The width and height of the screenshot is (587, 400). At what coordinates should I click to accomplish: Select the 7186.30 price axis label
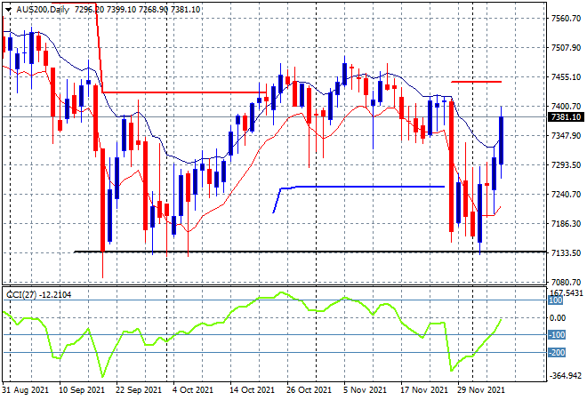point(566,224)
